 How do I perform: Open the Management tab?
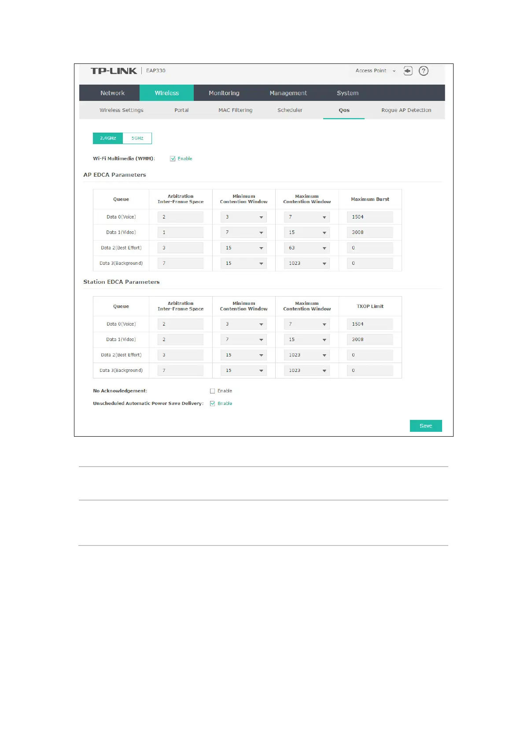(288, 93)
